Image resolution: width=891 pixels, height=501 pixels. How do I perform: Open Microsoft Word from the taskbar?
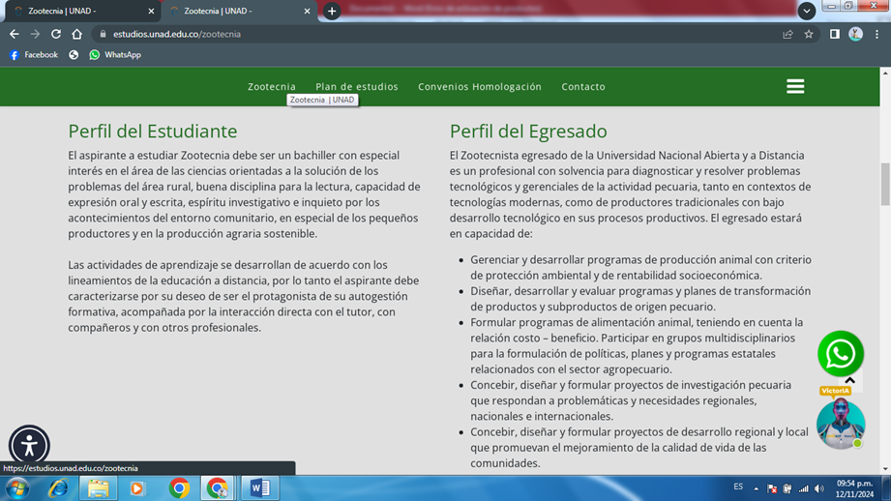point(259,488)
